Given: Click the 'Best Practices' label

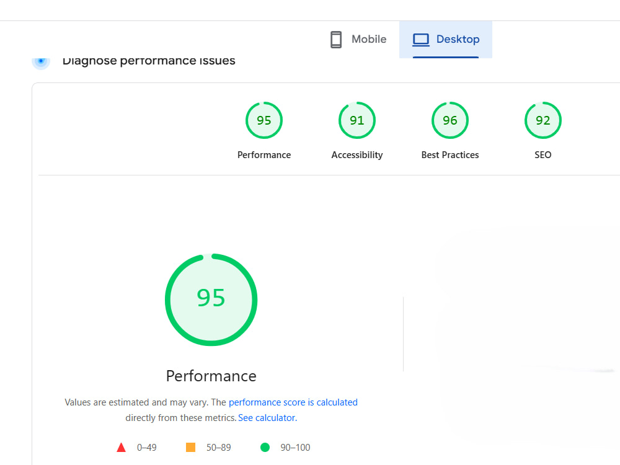Looking at the screenshot, I should (x=450, y=155).
